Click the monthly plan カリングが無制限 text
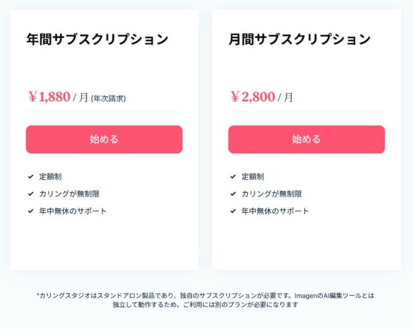 click(x=272, y=194)
